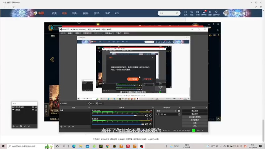
Task: Go to KPL tab on Douyu navigation
Action: [x=117, y=13]
